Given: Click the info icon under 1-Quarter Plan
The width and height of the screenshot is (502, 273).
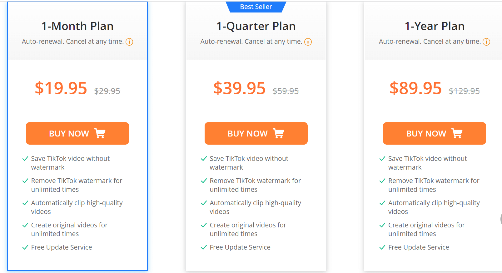Looking at the screenshot, I should point(308,42).
